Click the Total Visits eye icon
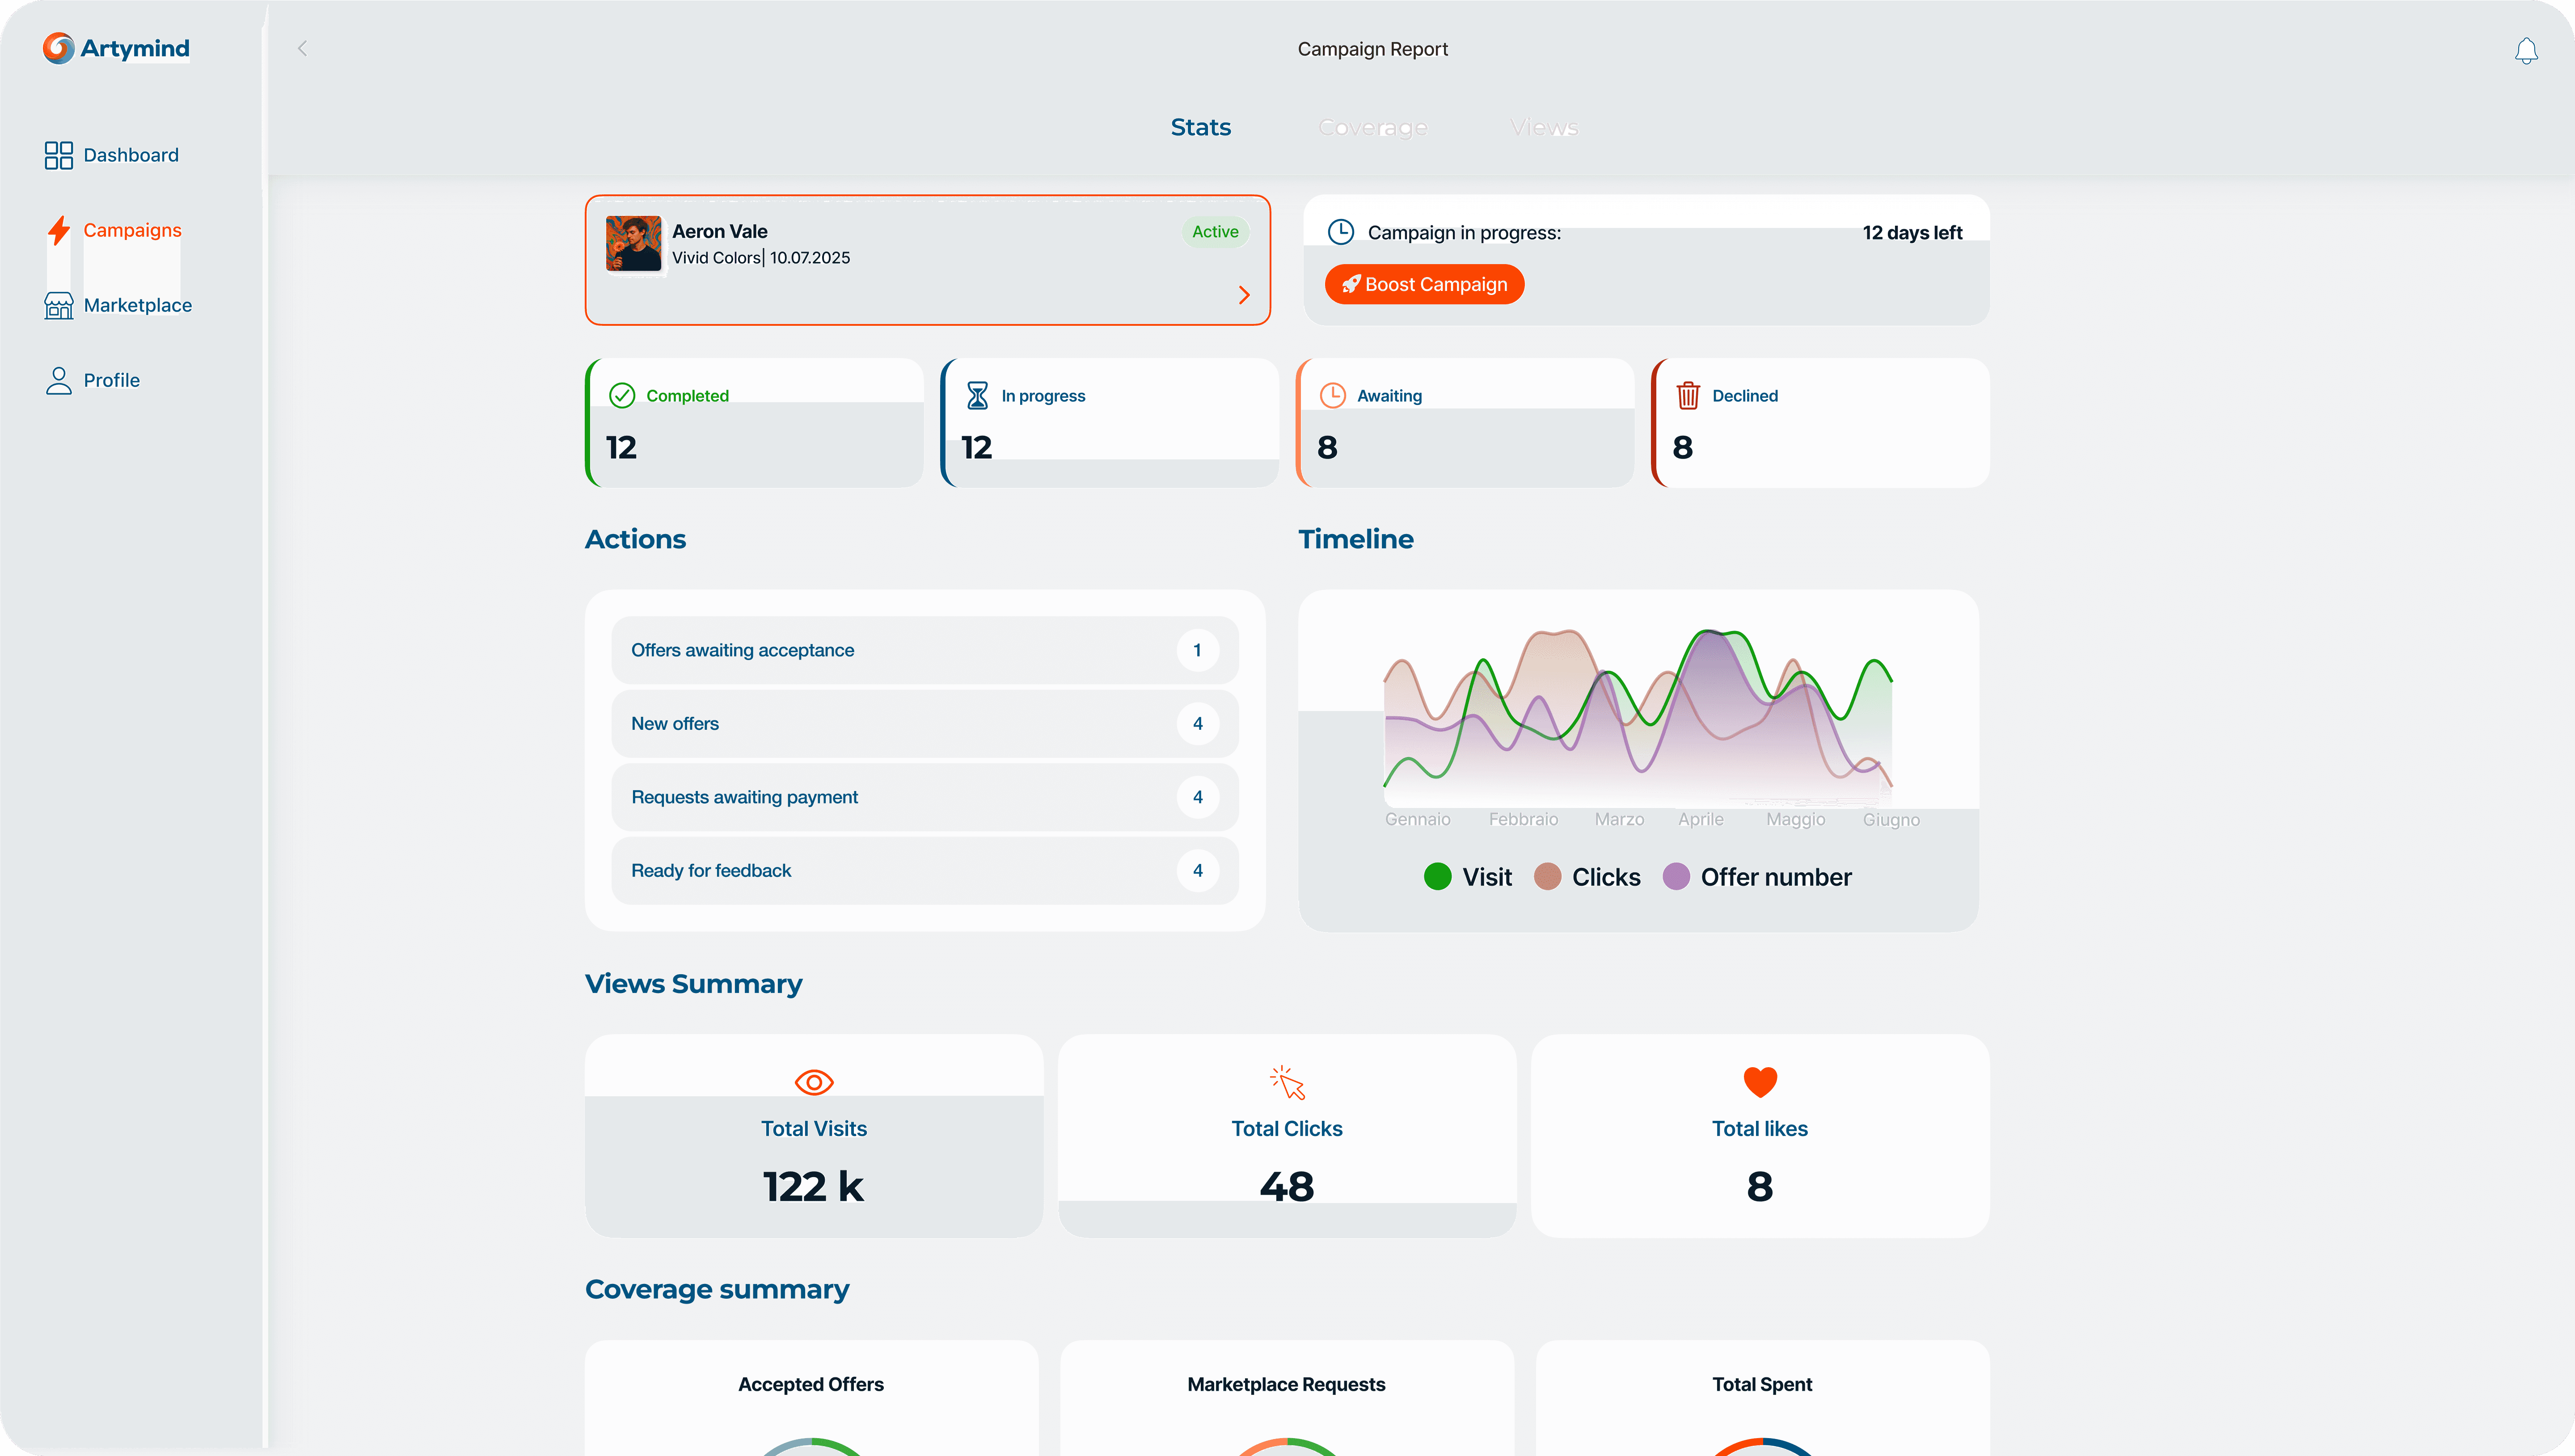This screenshot has height=1456, width=2575. point(814,1082)
